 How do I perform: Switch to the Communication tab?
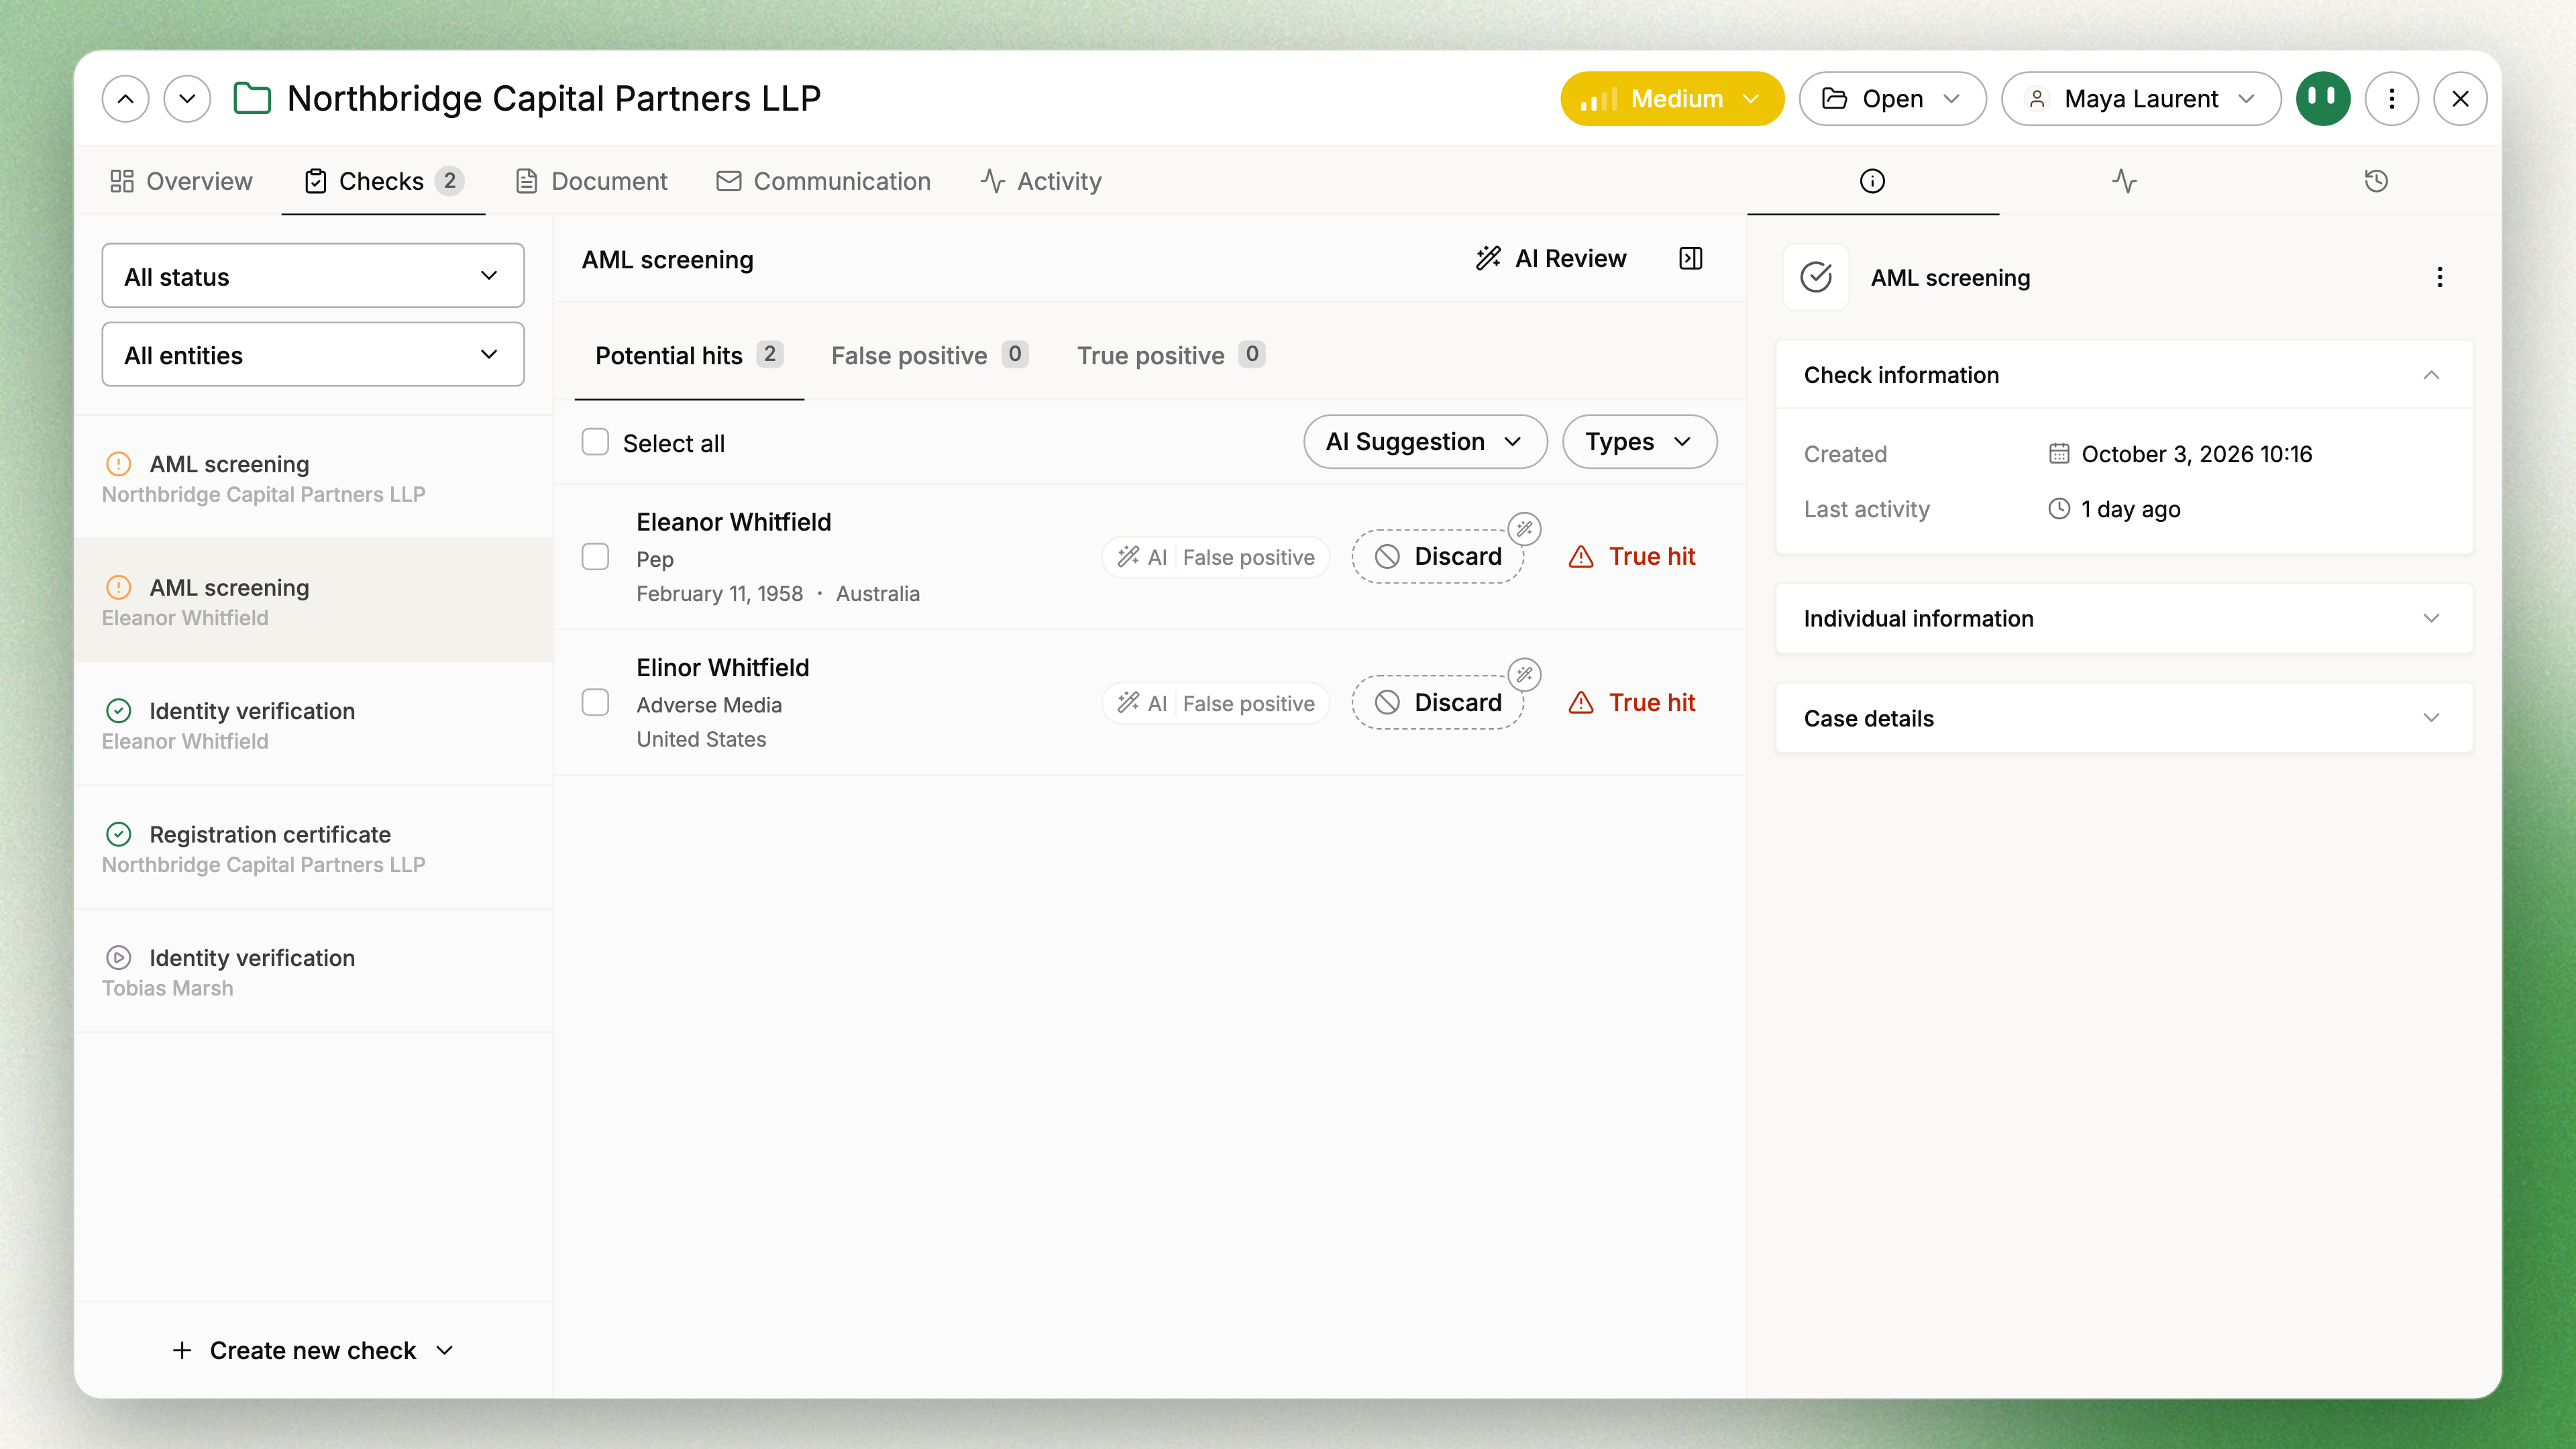point(824,181)
